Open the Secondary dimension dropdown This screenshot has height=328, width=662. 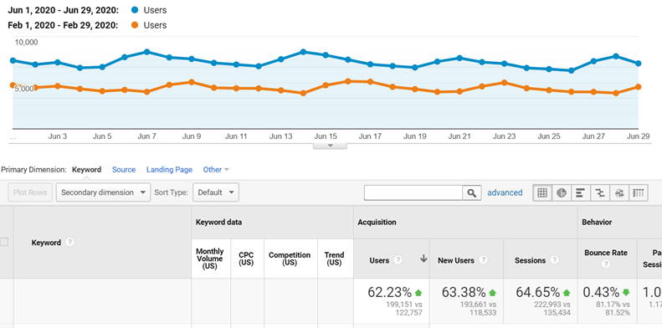click(103, 192)
